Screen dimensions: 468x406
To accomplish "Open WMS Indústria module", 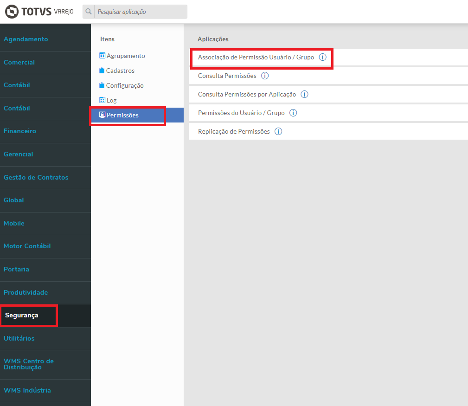I will point(45,391).
